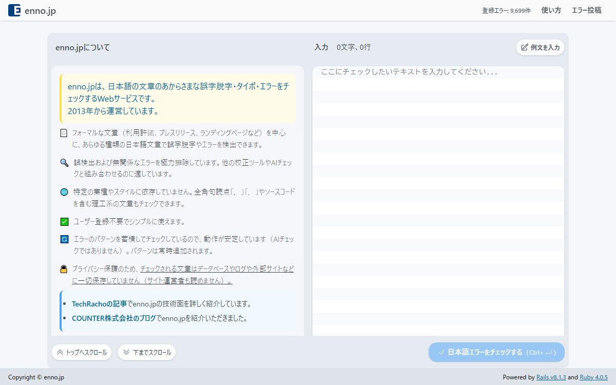This screenshot has width=616, height=385.
Task: Click the enno.jp E logo icon
Action: coord(14,10)
